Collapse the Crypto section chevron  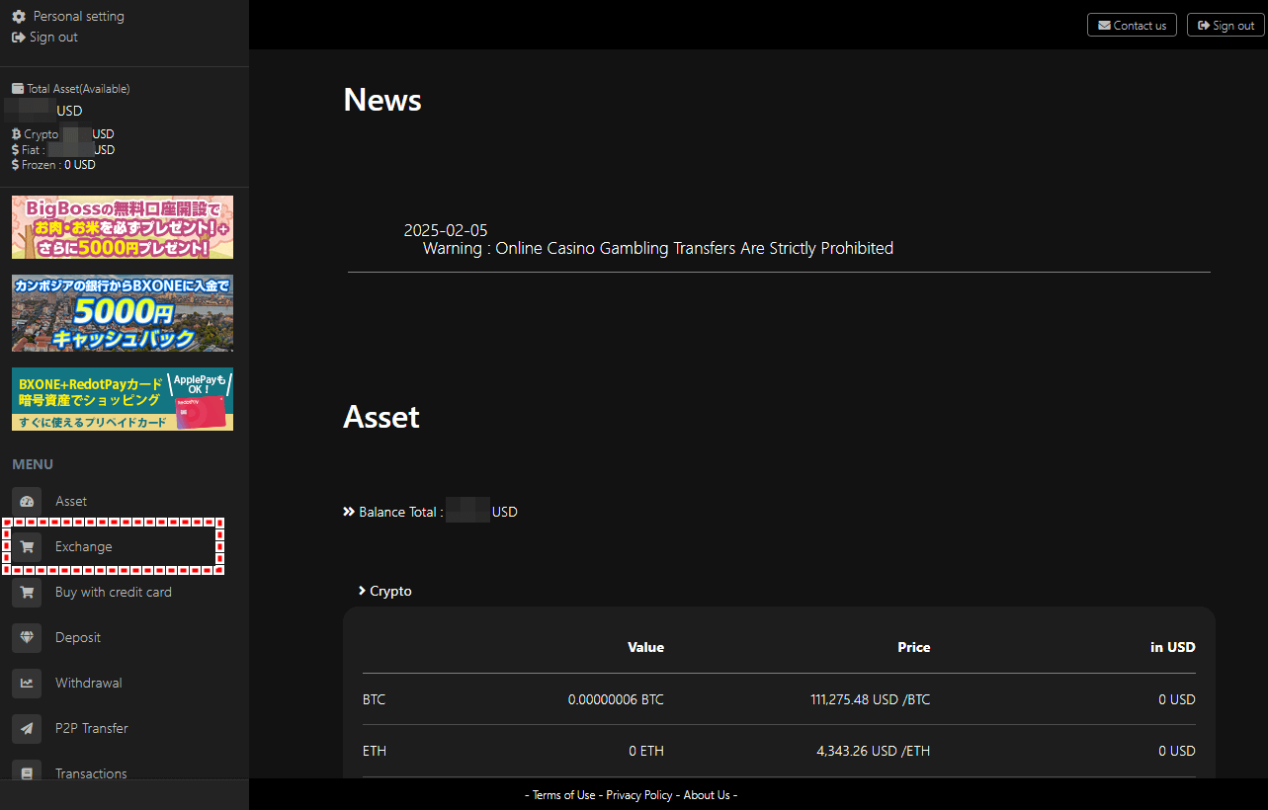click(x=363, y=591)
